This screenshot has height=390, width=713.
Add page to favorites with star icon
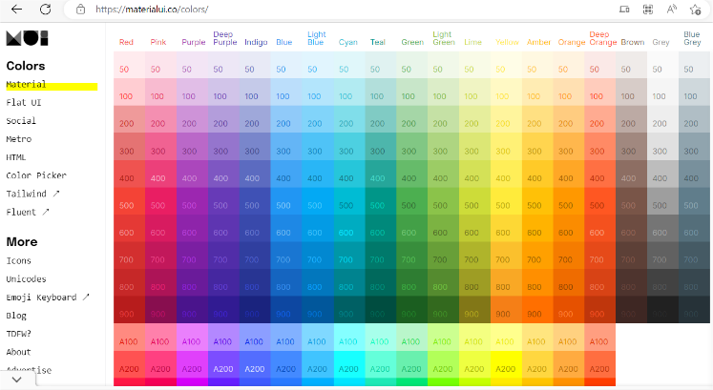coord(695,10)
